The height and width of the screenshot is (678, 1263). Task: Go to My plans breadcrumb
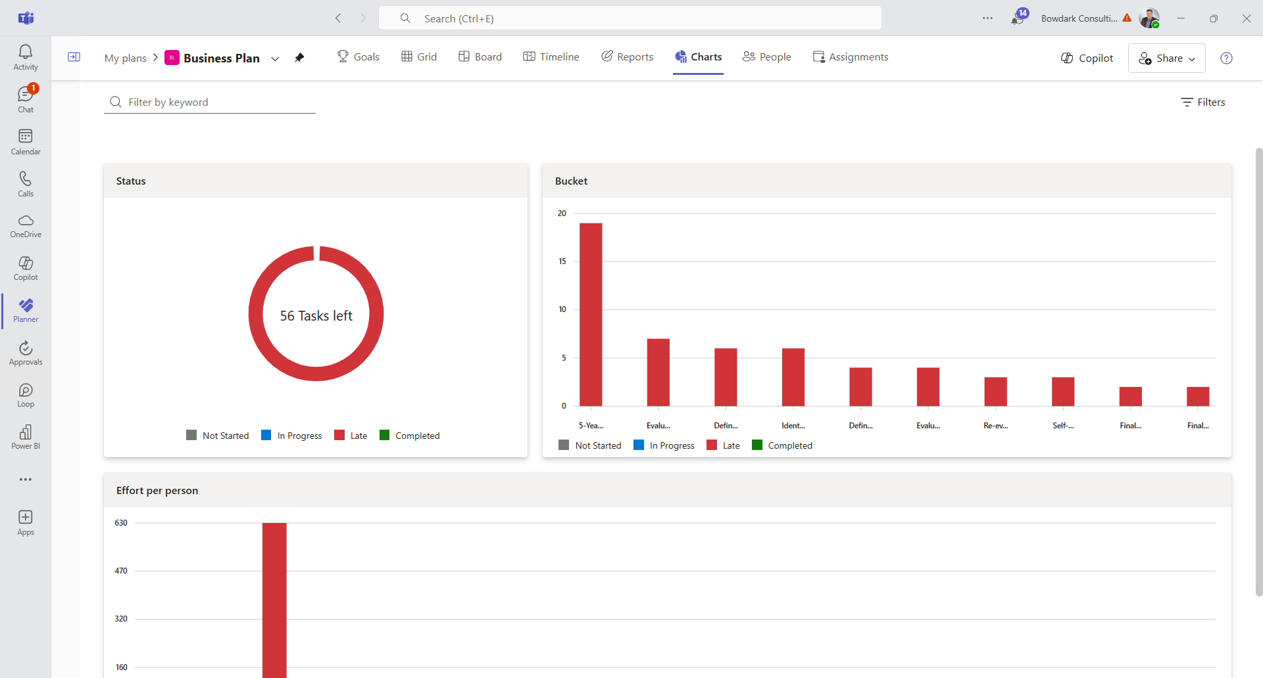[126, 58]
